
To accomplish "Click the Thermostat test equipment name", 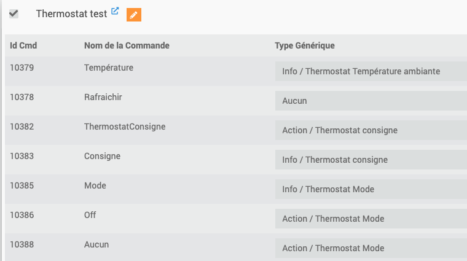I will tap(71, 14).
